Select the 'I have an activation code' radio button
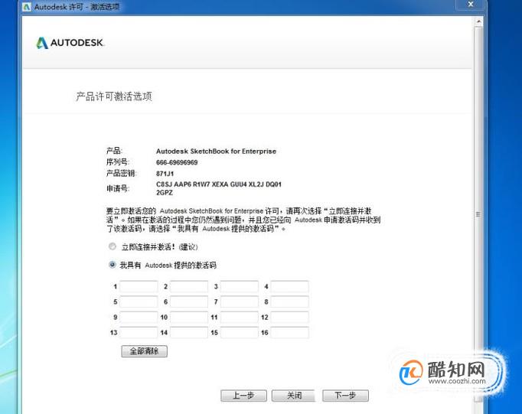Screen dimensions: 522x414 (x=113, y=265)
